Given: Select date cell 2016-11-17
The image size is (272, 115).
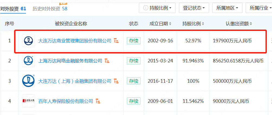Looking at the screenshot, I should pyautogui.click(x=160, y=81).
